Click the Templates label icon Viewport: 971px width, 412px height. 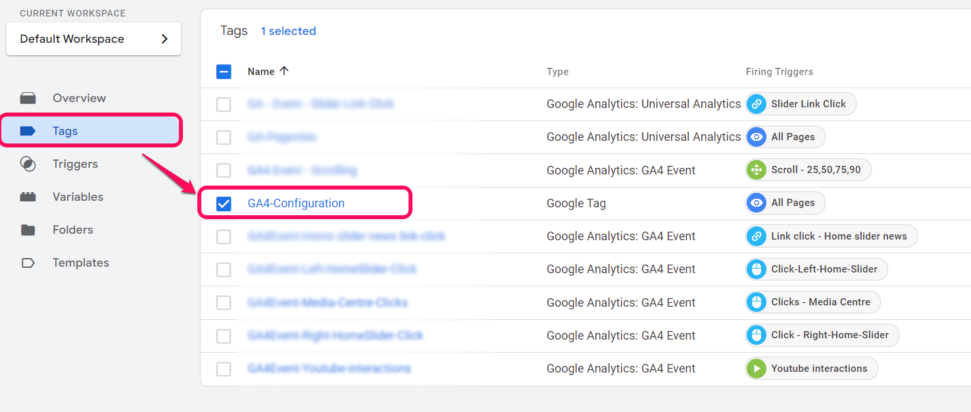tap(28, 263)
